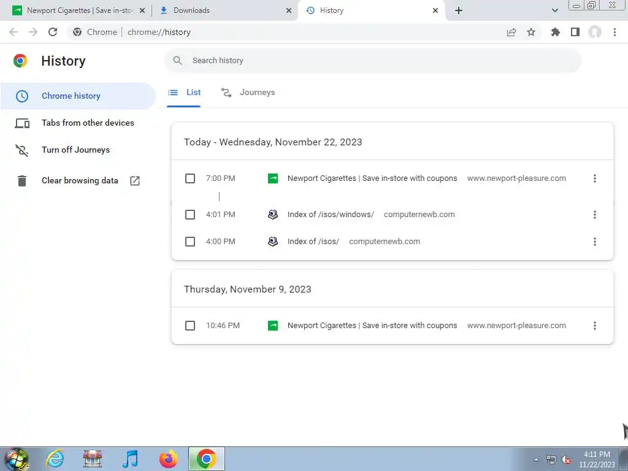
Task: Check the 4:00 PM Index of /isos/ checkbox
Action: click(190, 242)
